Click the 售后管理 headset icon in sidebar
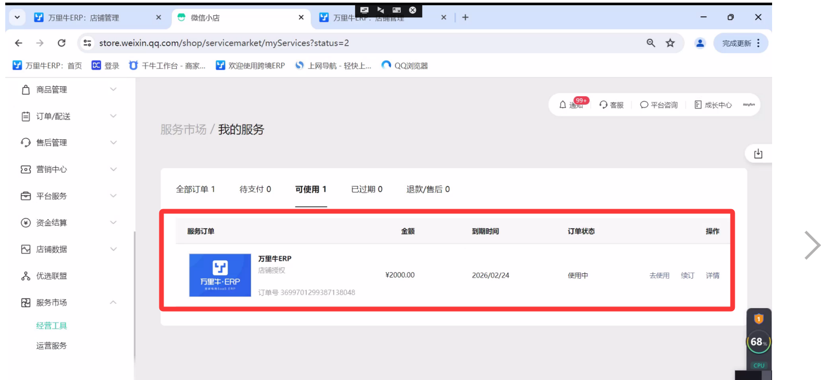 [x=26, y=143]
